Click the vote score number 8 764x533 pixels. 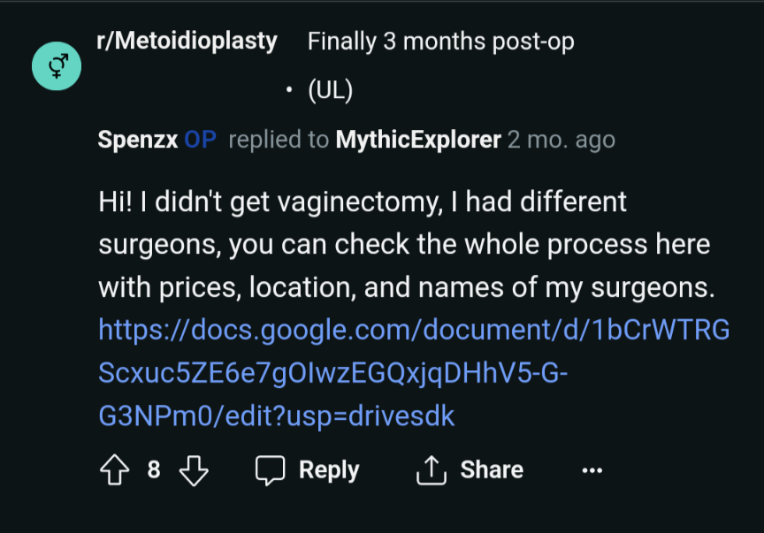(154, 470)
